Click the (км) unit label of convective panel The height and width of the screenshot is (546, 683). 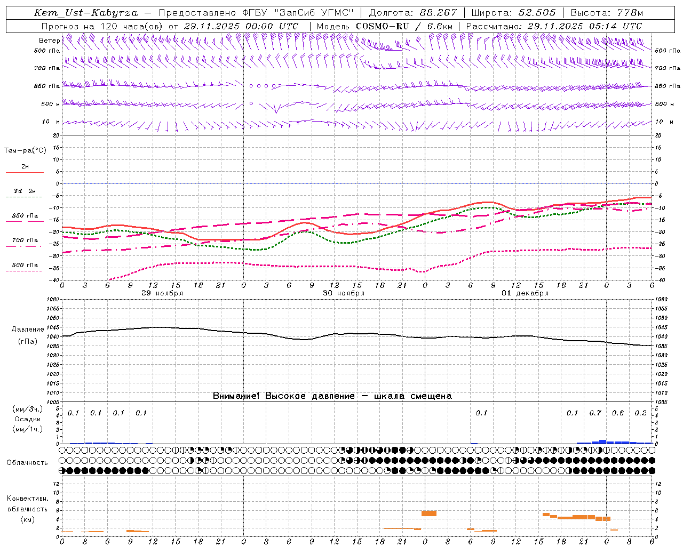coord(28,519)
